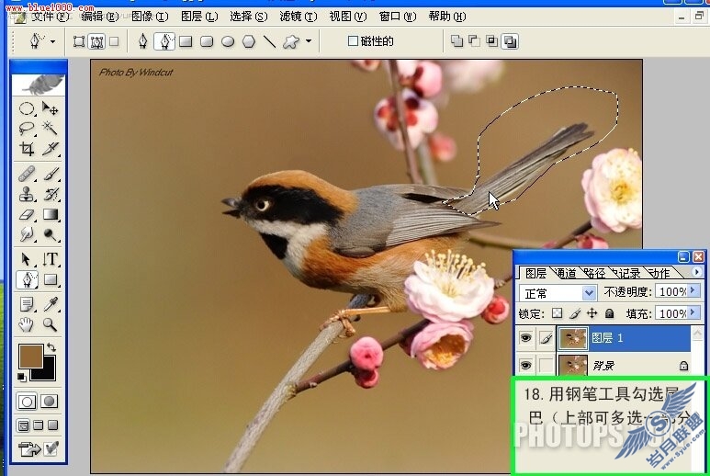Image resolution: width=710 pixels, height=476 pixels.
Task: Select the Eyedropper tool
Action: pos(50,304)
